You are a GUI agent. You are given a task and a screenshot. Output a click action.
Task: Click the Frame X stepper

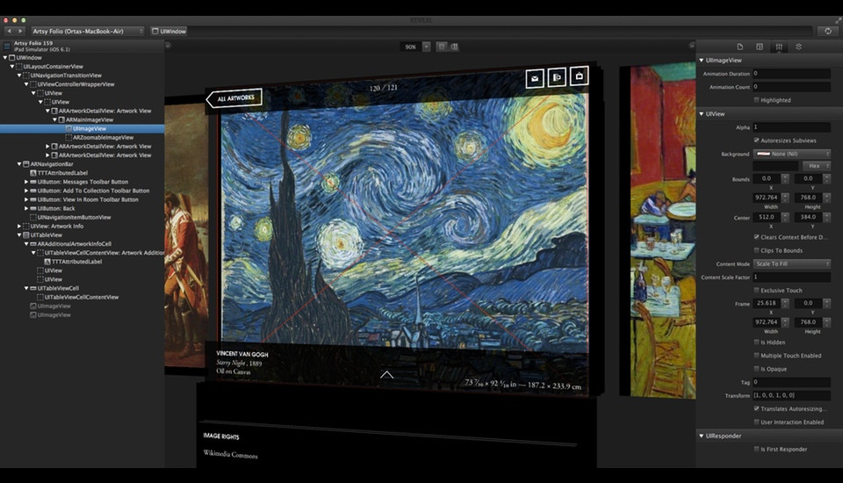click(785, 303)
